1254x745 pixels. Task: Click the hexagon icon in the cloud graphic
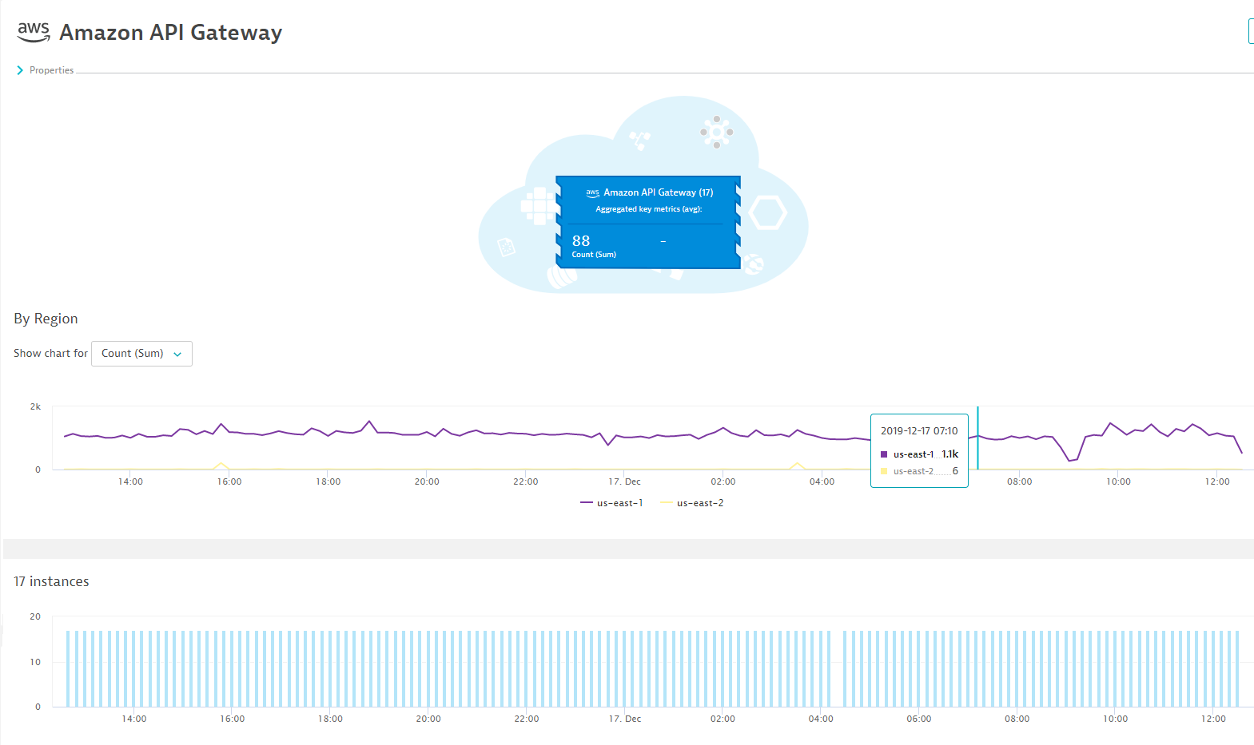[768, 212]
